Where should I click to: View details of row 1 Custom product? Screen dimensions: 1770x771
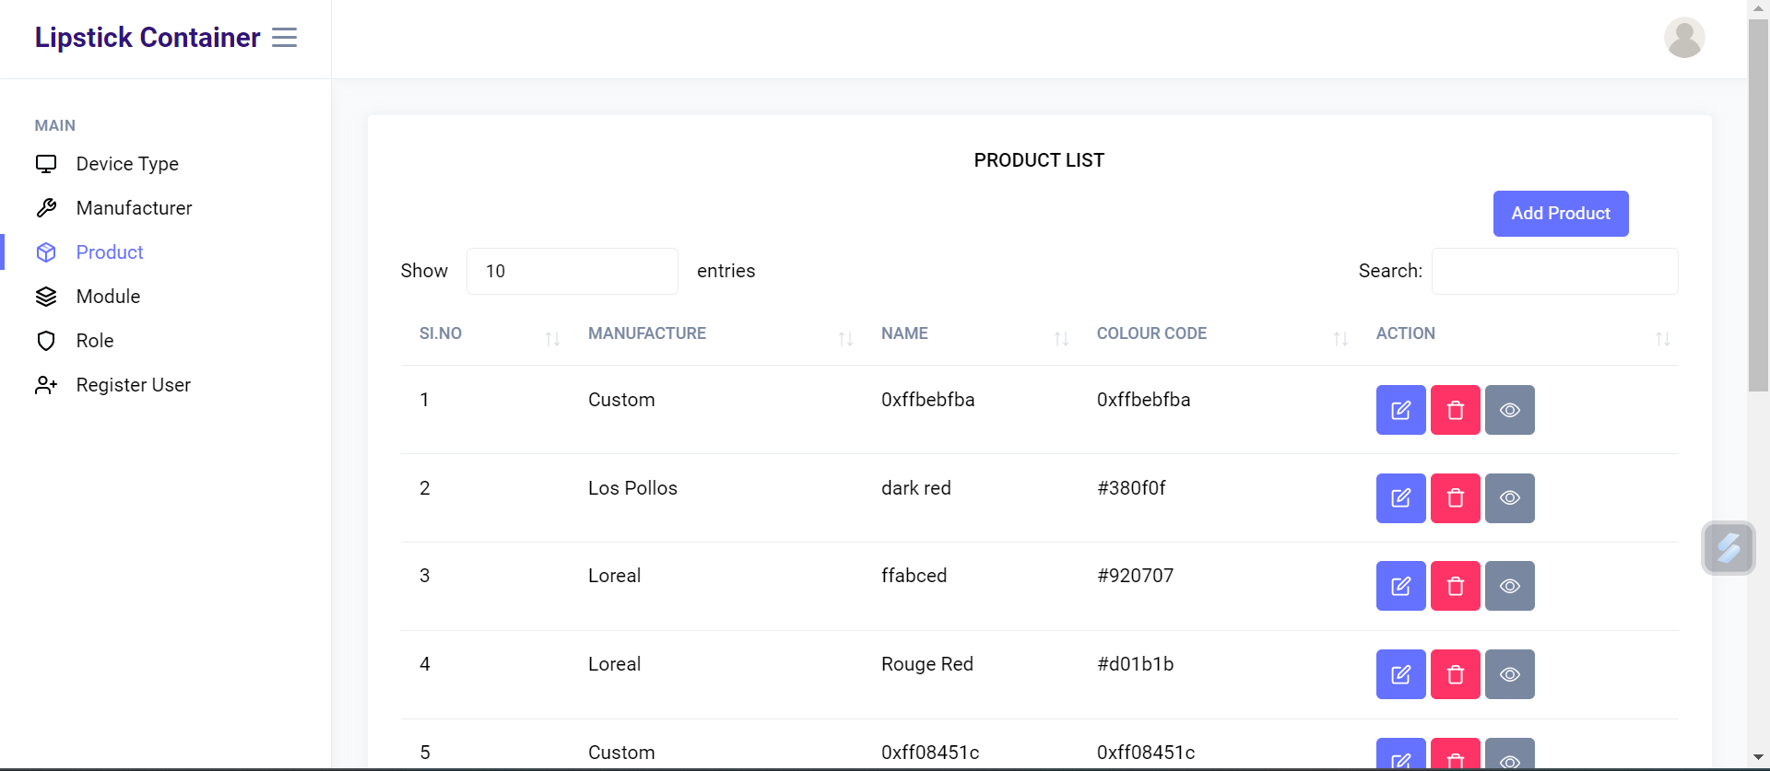tap(1509, 410)
